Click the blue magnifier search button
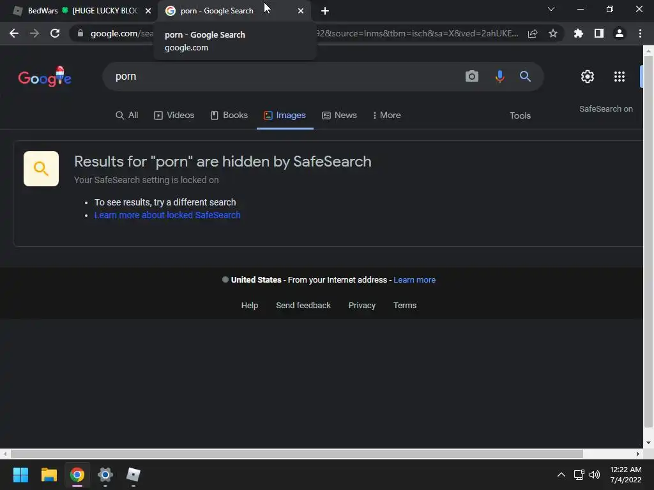 click(x=525, y=77)
